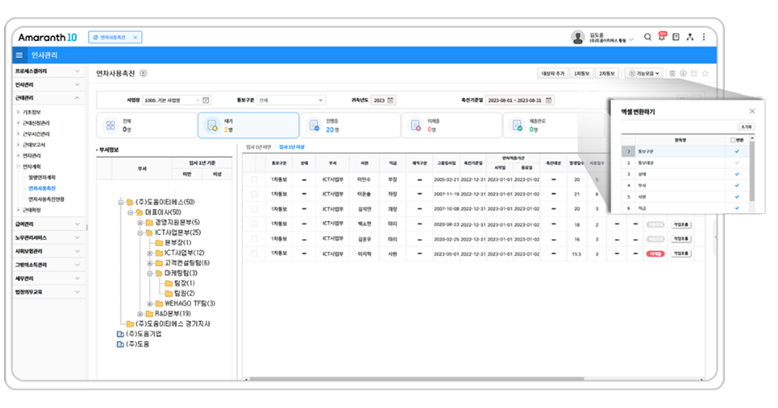Check the row checkbox for 백소현
The width and height of the screenshot is (778, 408).
coord(254,225)
